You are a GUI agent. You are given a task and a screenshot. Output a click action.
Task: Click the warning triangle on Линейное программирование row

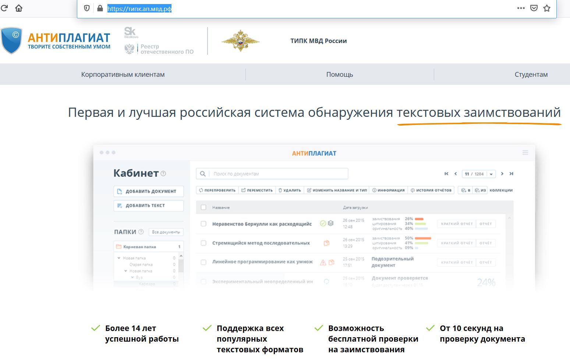[x=323, y=262]
